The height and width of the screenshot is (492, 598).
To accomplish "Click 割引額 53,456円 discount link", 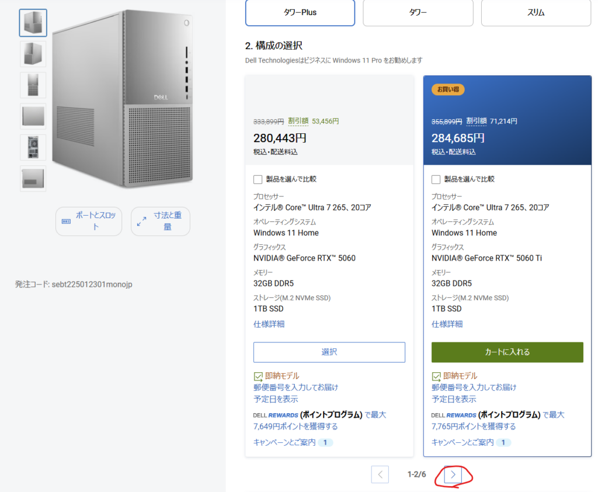I will 314,121.
